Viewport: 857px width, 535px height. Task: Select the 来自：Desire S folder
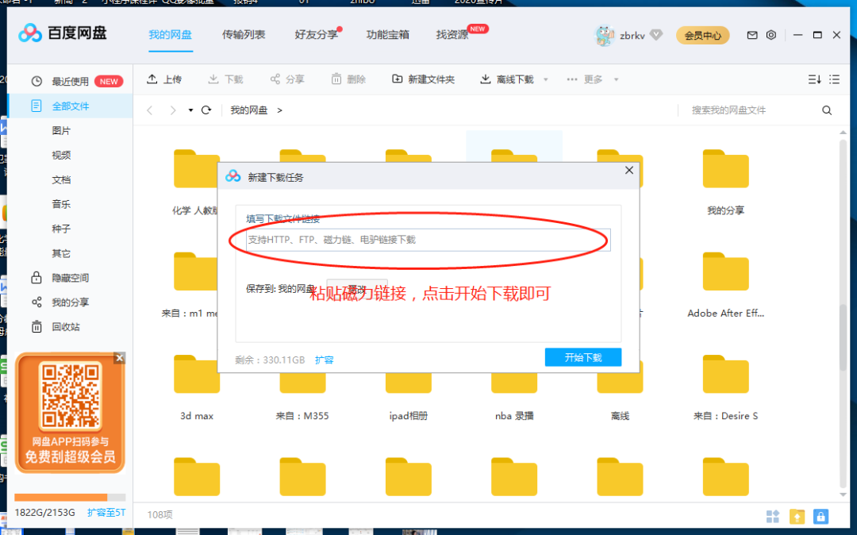tap(725, 388)
